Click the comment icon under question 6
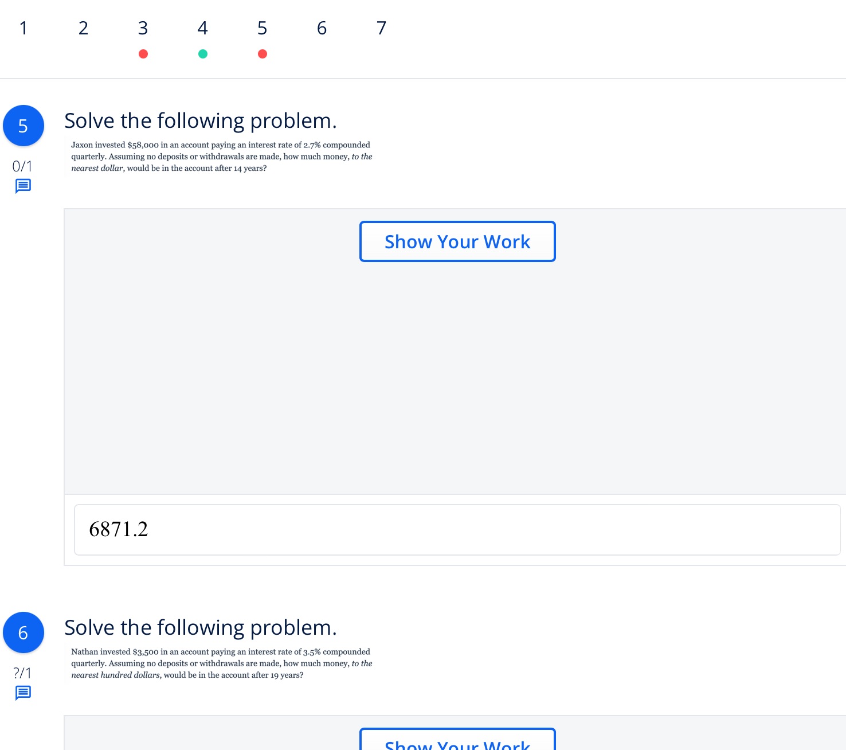Screen dimensions: 846x750 tap(23, 693)
